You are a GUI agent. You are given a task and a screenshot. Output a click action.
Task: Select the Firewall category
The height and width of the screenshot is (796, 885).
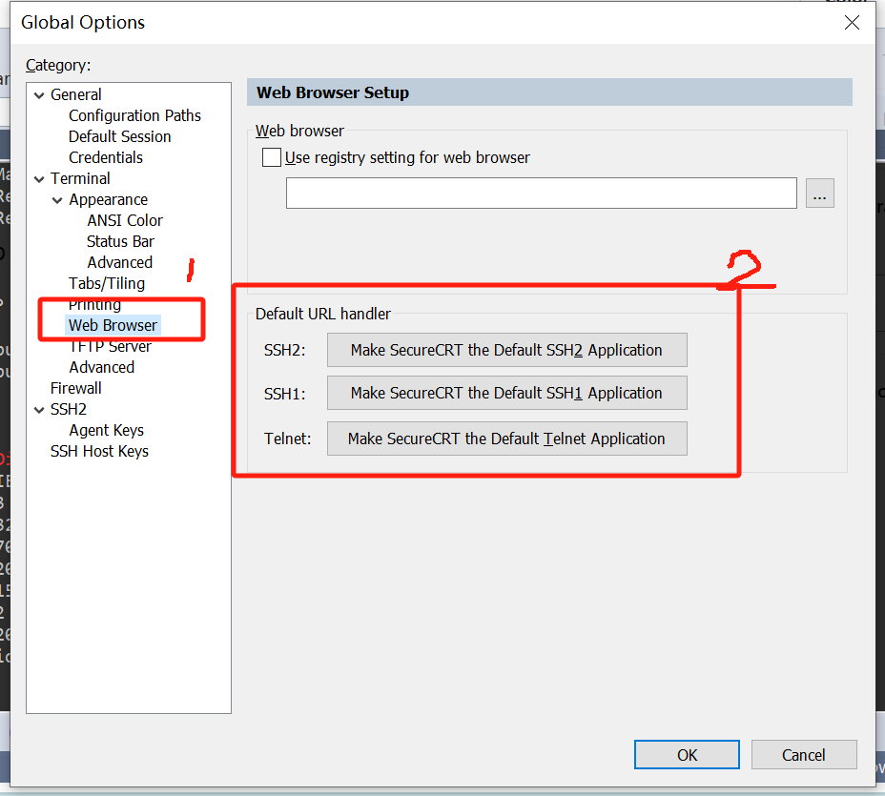[x=75, y=388]
